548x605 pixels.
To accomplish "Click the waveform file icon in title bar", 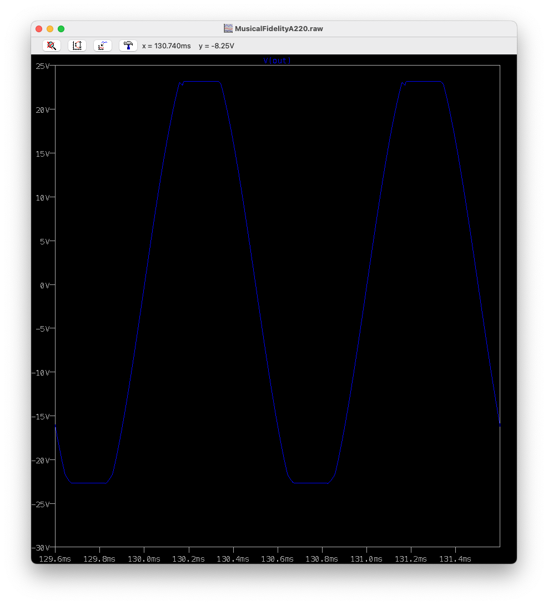I will (x=228, y=28).
